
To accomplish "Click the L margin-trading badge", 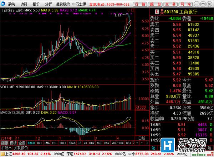I will tap(157, 12).
